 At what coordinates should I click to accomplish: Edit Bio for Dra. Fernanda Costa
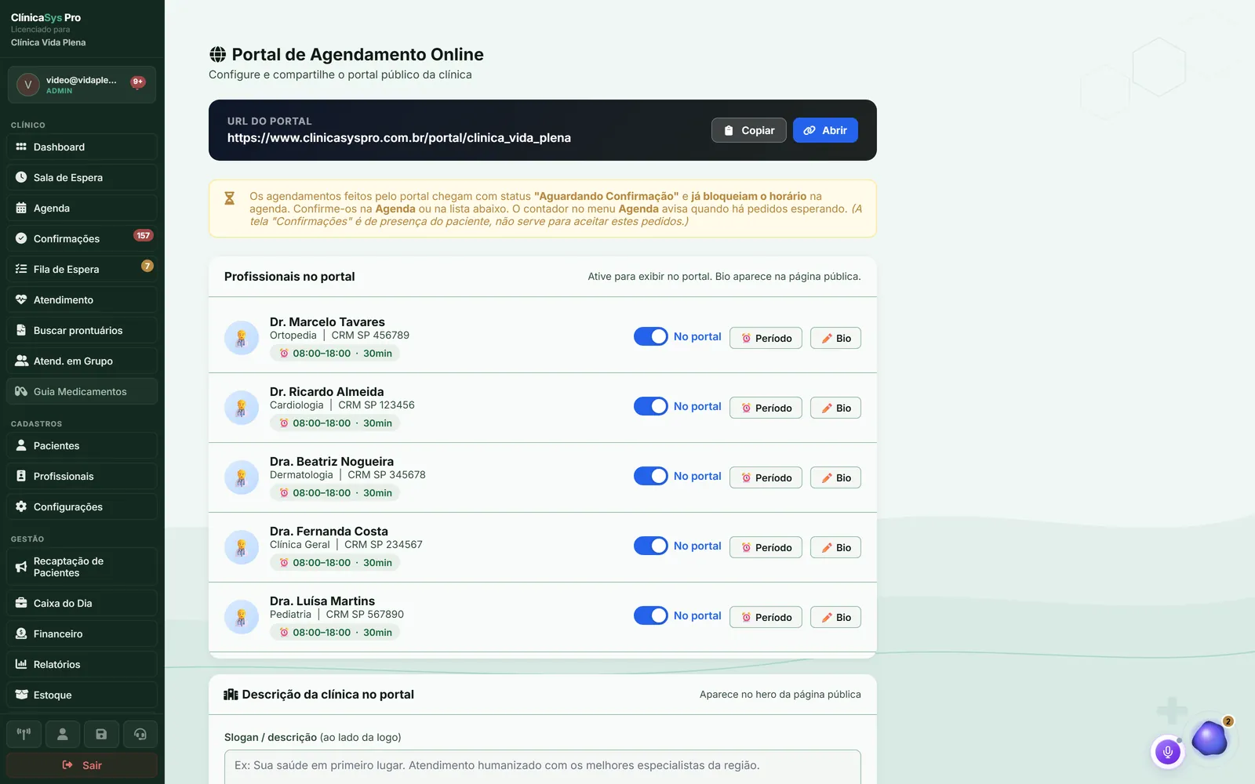tap(835, 547)
